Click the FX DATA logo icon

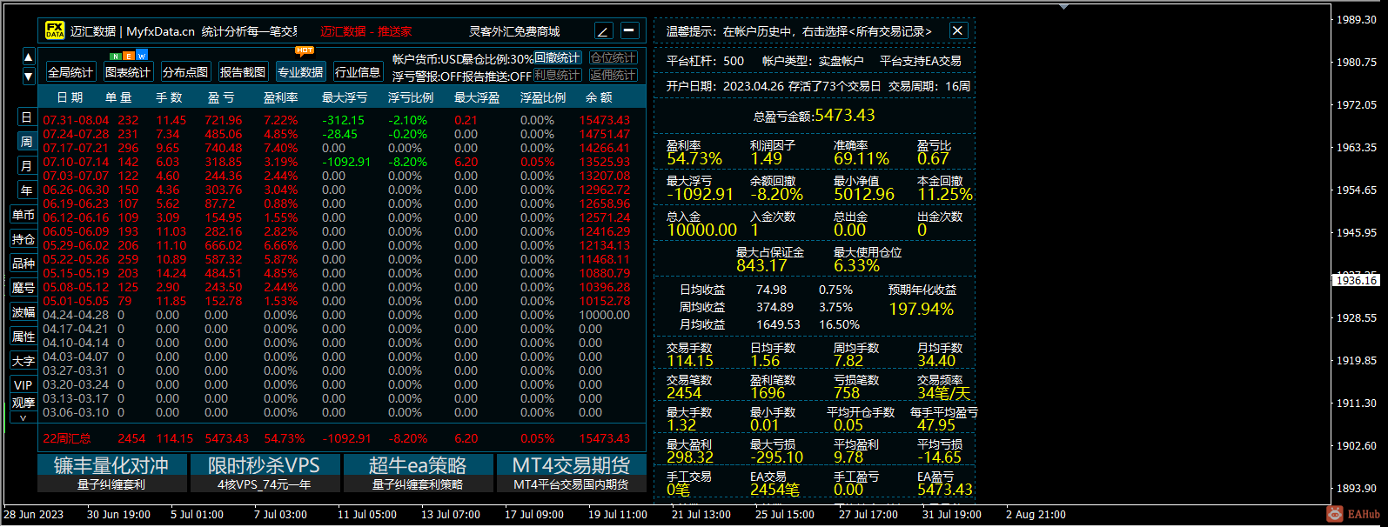coord(55,31)
